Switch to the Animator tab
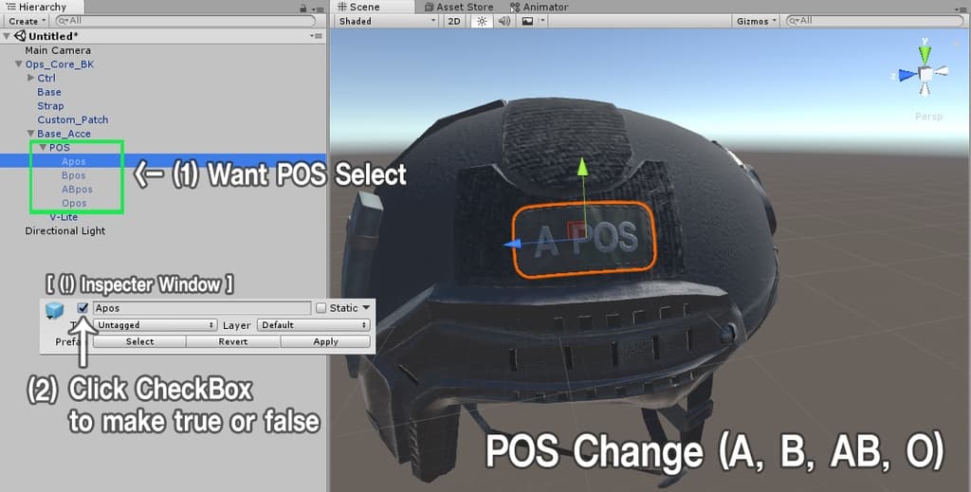Image resolution: width=971 pixels, height=492 pixels. 539,7
